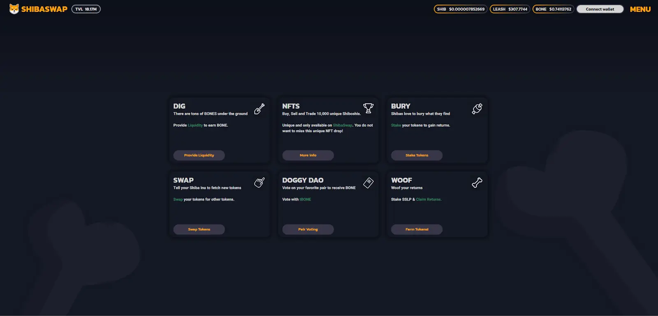Click the ticket icon on DOGGY DAO card
This screenshot has width=658, height=316.
(x=368, y=183)
